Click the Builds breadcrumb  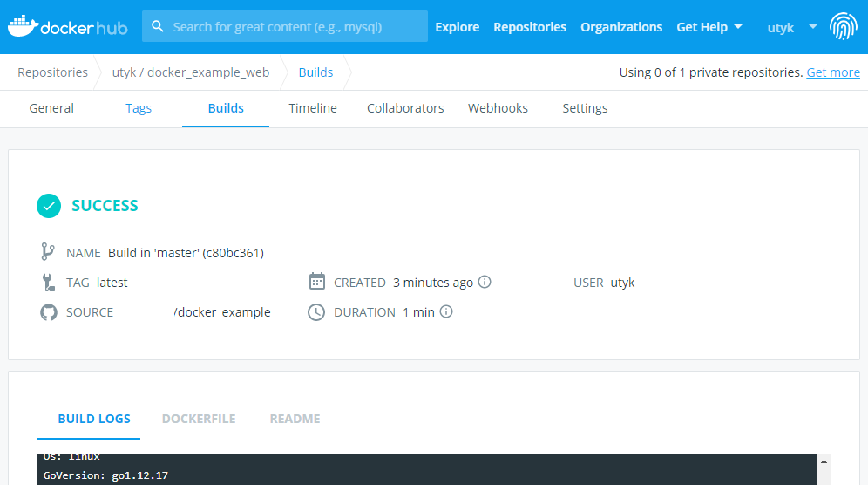click(x=315, y=72)
